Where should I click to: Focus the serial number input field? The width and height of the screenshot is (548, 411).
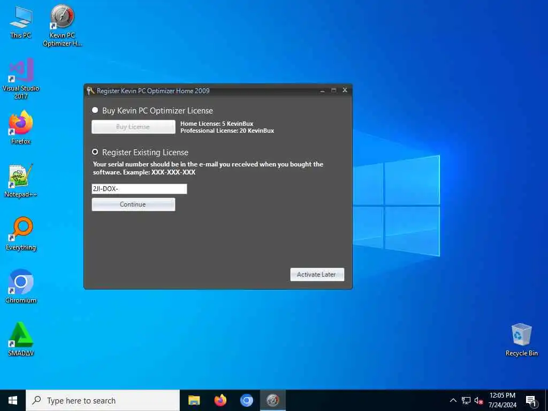tap(139, 189)
